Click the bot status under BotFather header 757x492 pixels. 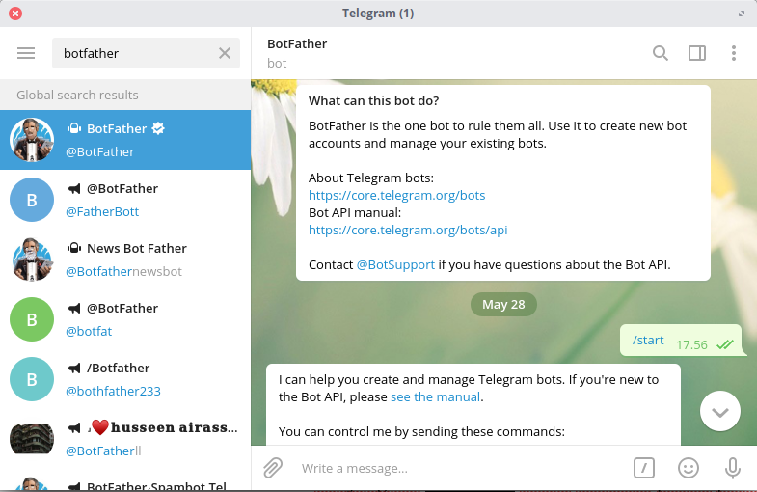point(277,64)
